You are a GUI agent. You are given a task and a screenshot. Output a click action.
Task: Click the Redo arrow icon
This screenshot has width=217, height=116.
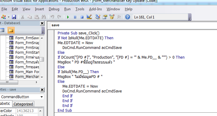click(x=59, y=17)
